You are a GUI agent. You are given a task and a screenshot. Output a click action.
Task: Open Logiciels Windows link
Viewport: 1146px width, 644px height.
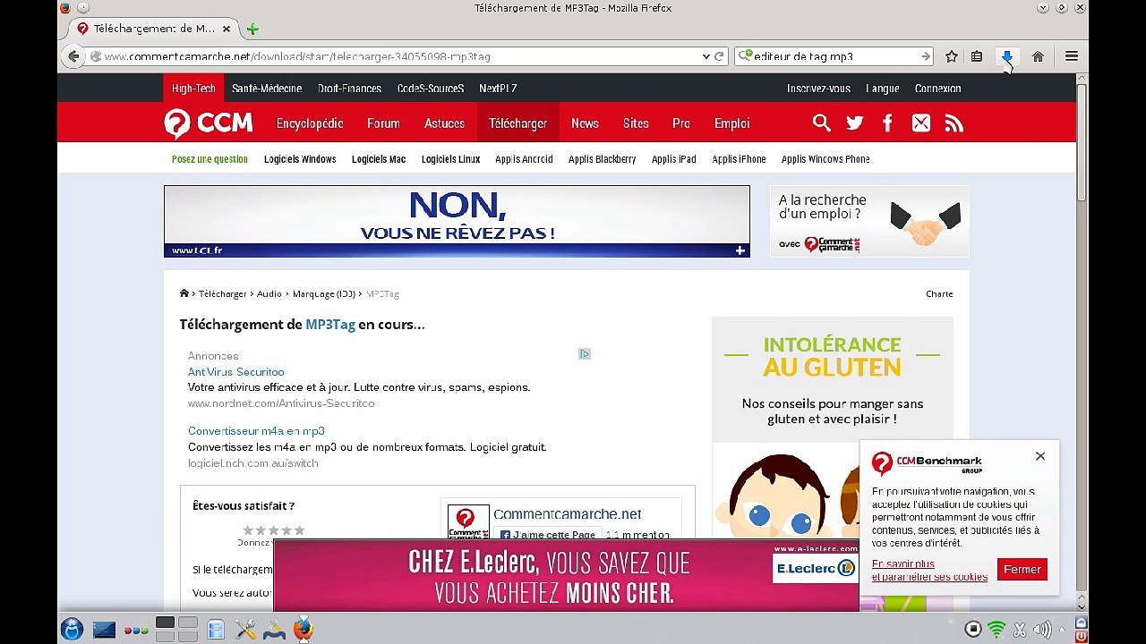300,159
